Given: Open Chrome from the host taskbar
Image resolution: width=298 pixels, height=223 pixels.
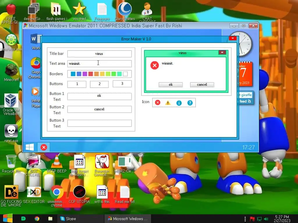Looking at the screenshot, I should pyautogui.click(x=37, y=219).
